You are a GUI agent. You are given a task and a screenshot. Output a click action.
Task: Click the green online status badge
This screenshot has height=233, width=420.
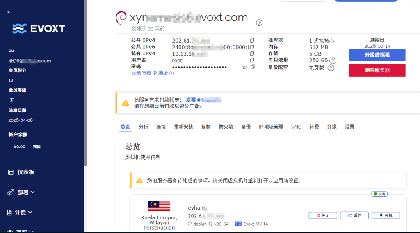379,194
